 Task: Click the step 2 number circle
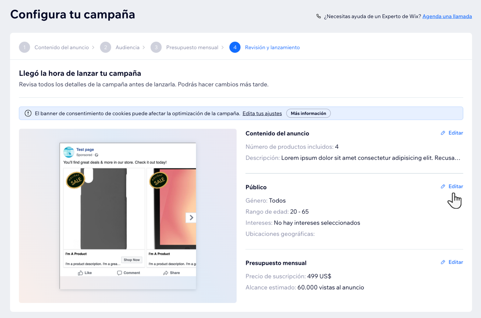tap(105, 47)
